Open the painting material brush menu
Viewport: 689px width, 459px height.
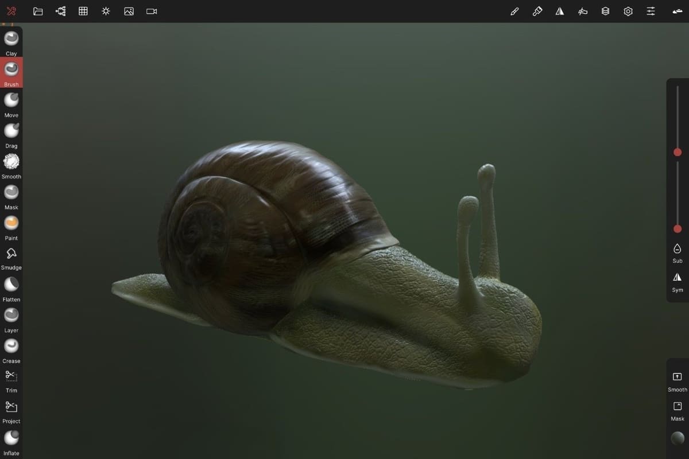537,11
